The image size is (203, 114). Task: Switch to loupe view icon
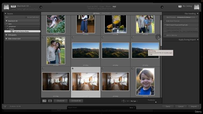point(50,101)
